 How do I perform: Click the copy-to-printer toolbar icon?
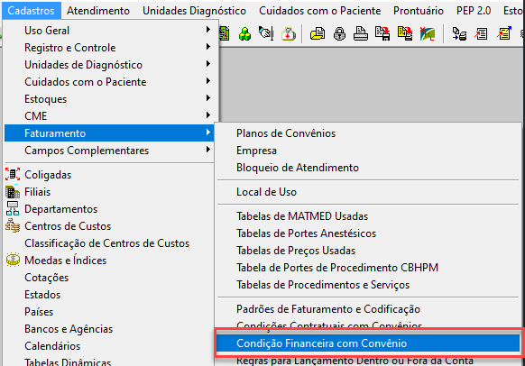point(459,33)
